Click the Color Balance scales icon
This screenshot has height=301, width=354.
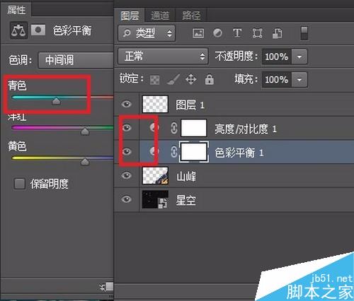pyautogui.click(x=18, y=30)
